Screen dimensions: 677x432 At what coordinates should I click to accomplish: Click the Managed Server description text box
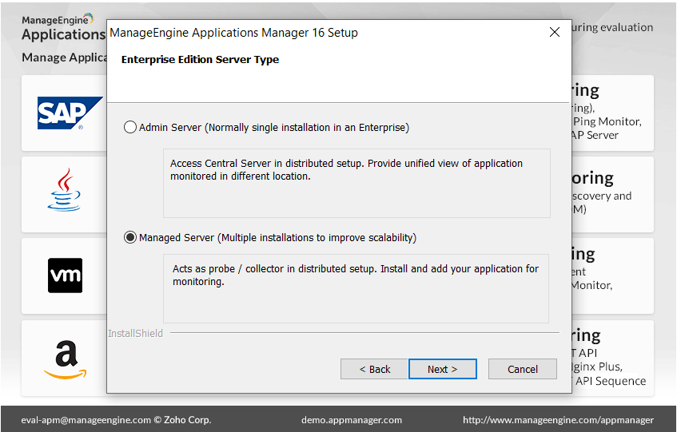point(356,288)
